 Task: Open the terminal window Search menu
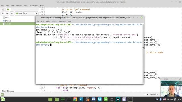[x=54, y=21]
